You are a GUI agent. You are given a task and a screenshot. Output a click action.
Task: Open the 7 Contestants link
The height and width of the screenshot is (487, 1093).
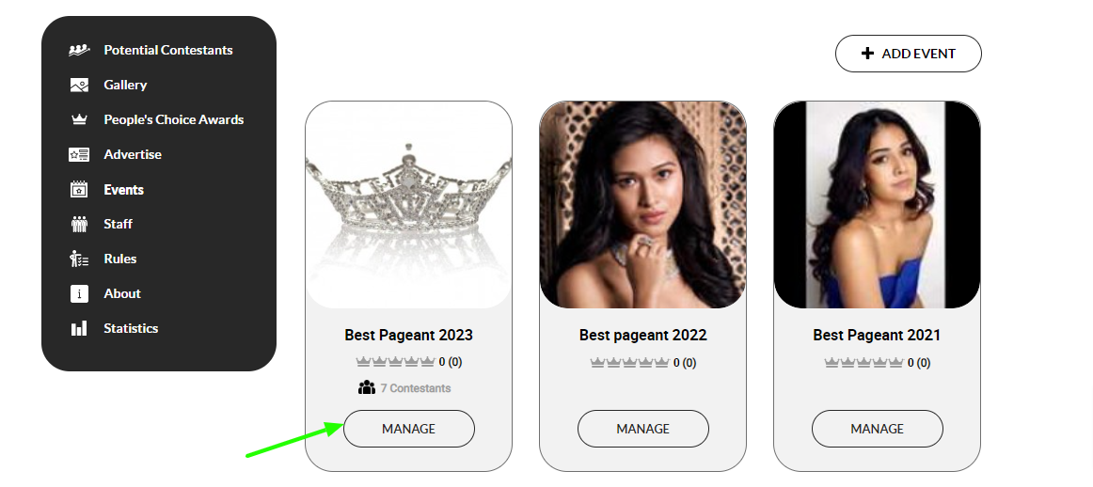coord(414,388)
